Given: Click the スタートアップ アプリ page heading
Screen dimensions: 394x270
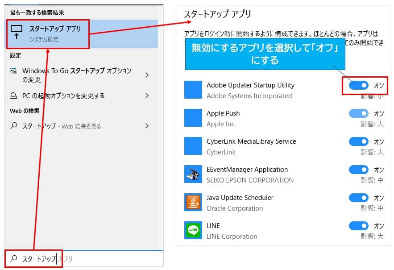Looking at the screenshot, I should click(217, 14).
